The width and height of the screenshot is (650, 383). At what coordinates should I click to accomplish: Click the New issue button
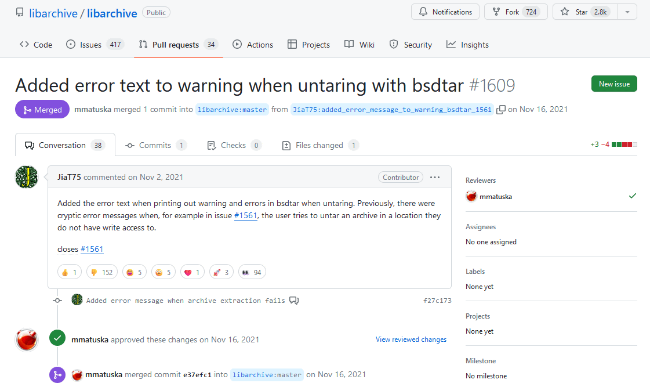point(613,84)
